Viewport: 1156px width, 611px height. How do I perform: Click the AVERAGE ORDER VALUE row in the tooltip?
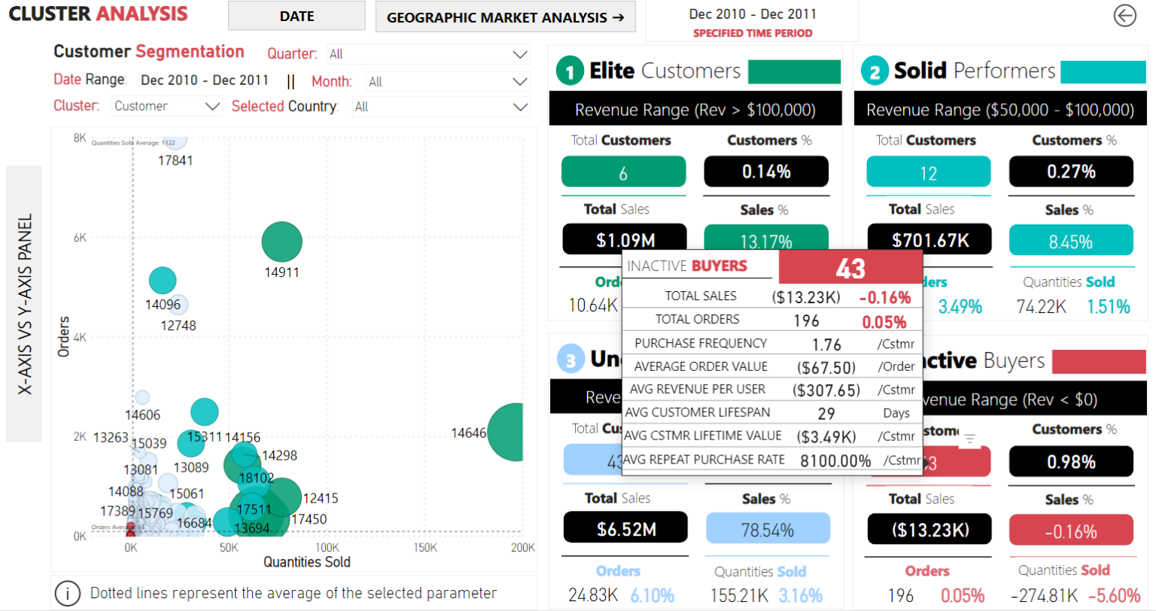pyautogui.click(x=772, y=366)
